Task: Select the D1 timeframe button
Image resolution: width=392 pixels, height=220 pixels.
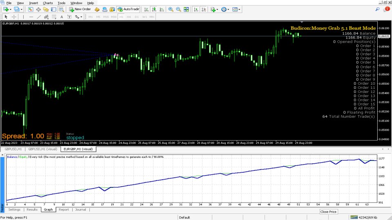Action: point(136,17)
